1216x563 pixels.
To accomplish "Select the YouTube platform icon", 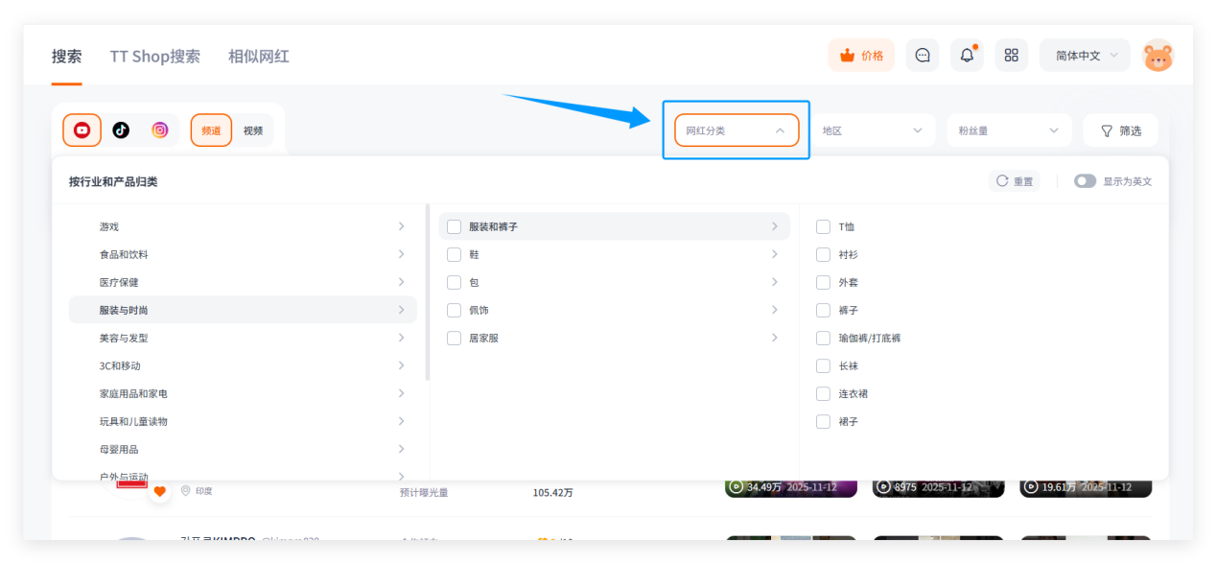I will coord(82,130).
